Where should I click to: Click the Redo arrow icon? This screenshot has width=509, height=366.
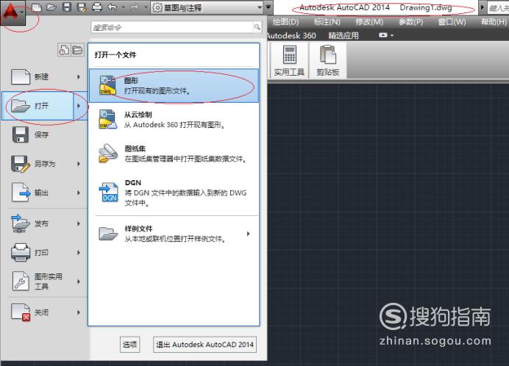135,7
